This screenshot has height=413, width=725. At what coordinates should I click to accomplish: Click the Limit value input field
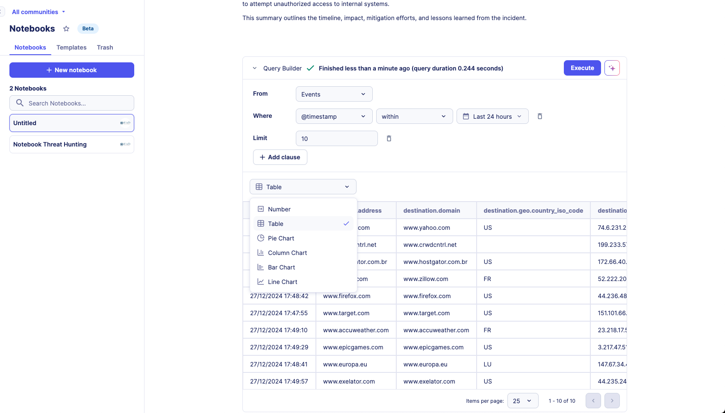tap(336, 138)
